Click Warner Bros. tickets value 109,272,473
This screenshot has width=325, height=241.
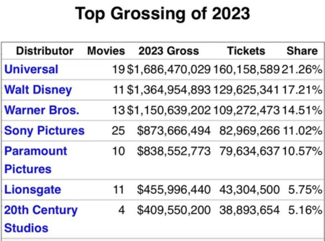coord(246,110)
